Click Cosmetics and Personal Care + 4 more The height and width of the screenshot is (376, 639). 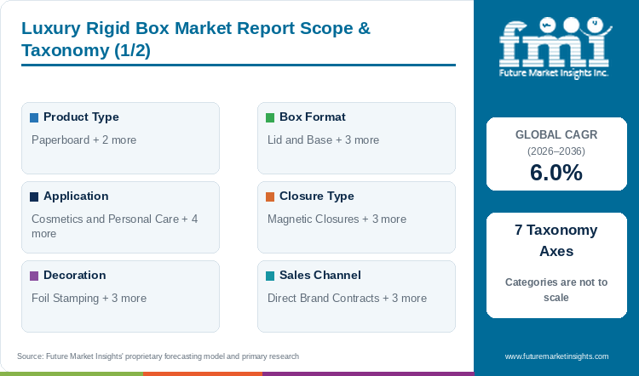114,226
